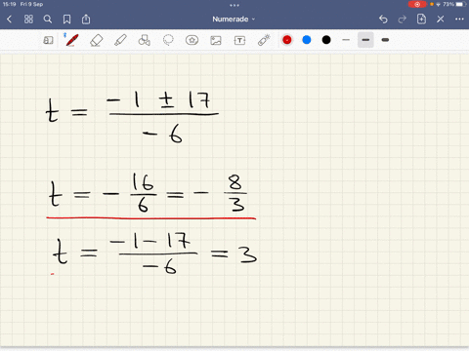Toggle the read-only mode icon

coord(48,40)
